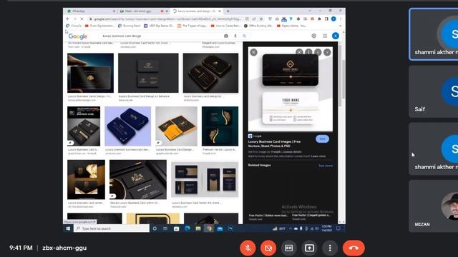Click the Windows Start button in shared taskbar
The width and height of the screenshot is (458, 257).
[69, 228]
